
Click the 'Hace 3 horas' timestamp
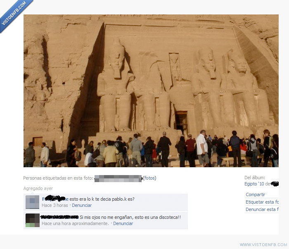[55, 205]
